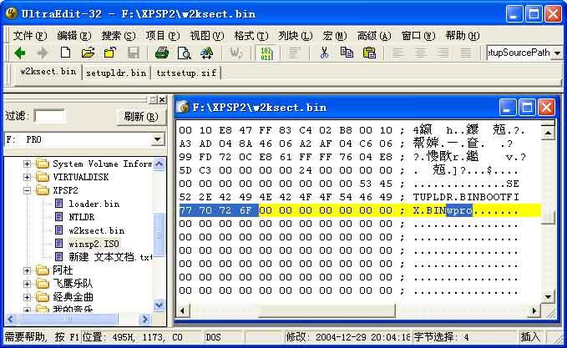Viewport: 567px width, 348px height.
Task: Click the grey forward arrow icon
Action: [x=43, y=53]
